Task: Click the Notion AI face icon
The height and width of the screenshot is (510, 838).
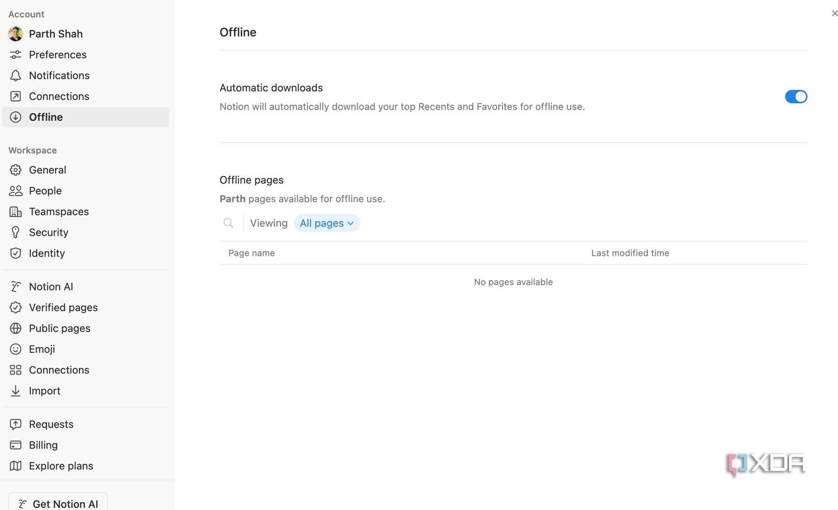Action: point(15,286)
